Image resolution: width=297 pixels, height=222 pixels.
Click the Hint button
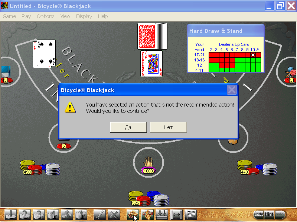tap(269, 214)
